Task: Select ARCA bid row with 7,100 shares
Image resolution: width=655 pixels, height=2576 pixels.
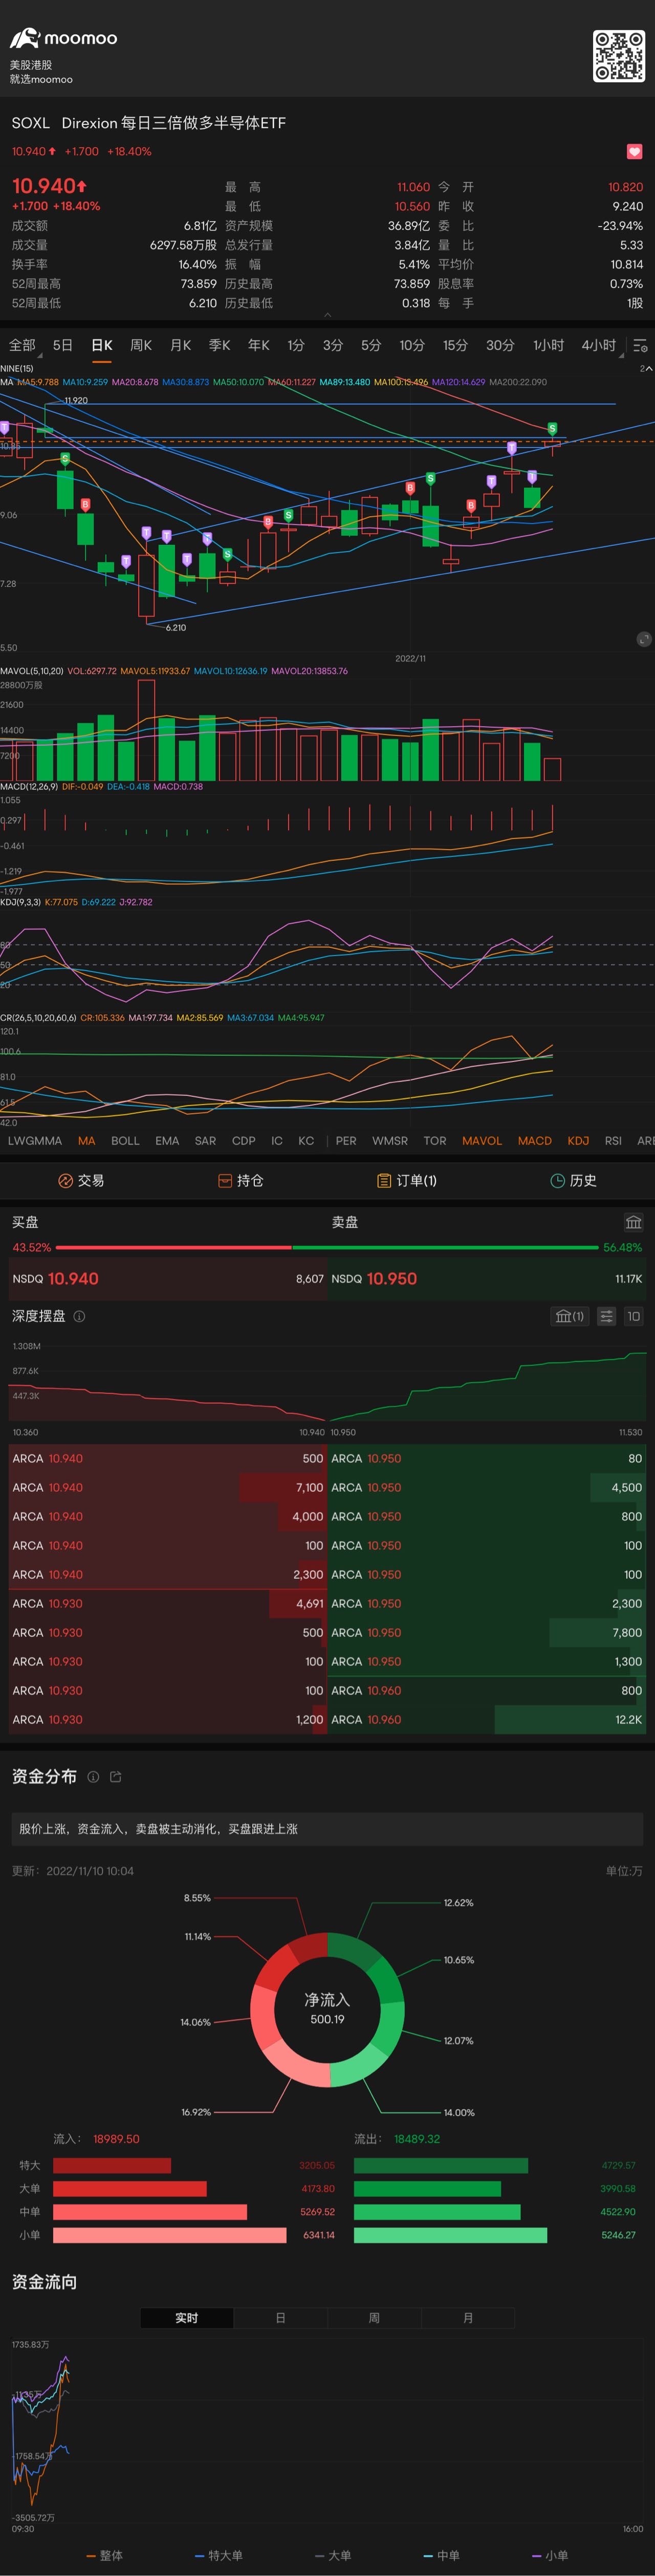Action: [x=167, y=1488]
